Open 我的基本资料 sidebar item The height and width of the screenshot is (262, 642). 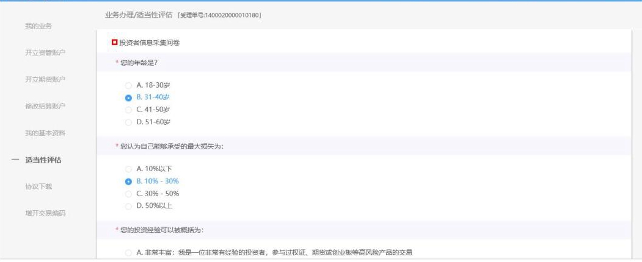click(x=45, y=133)
